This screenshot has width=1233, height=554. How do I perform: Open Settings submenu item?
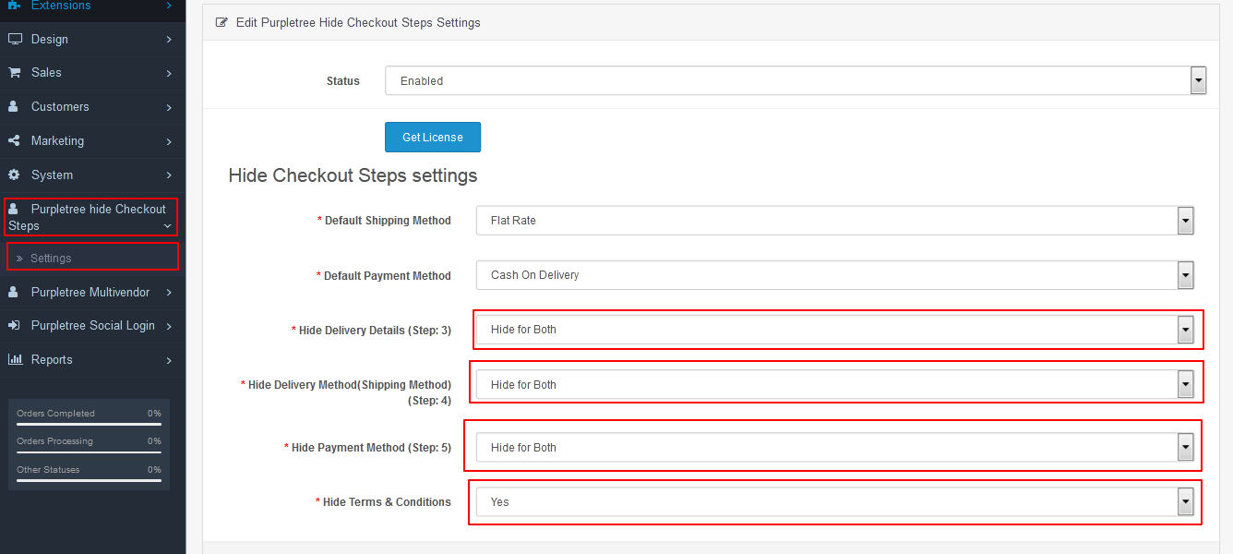point(92,259)
